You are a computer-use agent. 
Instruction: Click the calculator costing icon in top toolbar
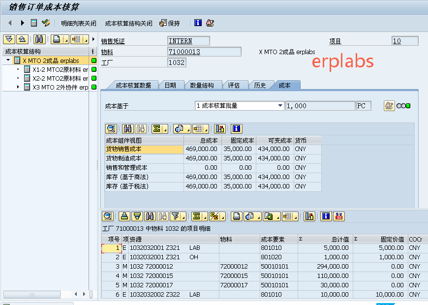[x=34, y=23]
